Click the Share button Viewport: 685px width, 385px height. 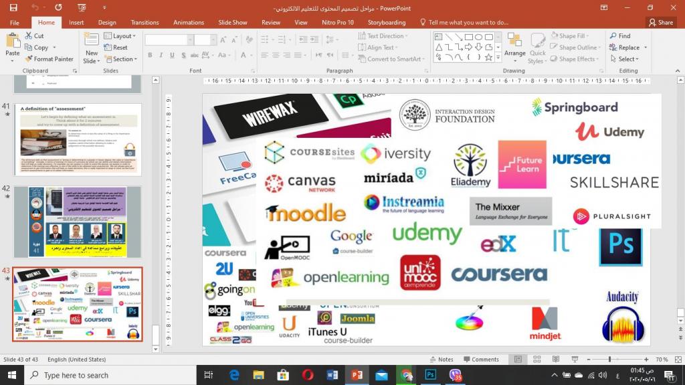660,22
